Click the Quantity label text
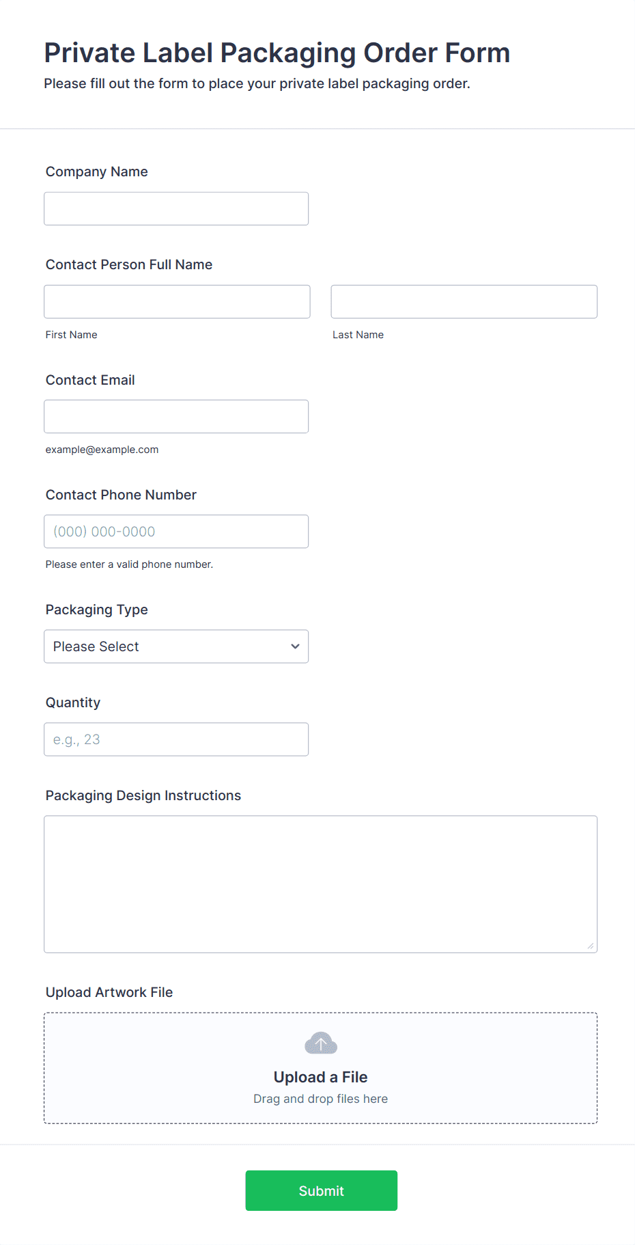This screenshot has width=635, height=1245. click(72, 702)
